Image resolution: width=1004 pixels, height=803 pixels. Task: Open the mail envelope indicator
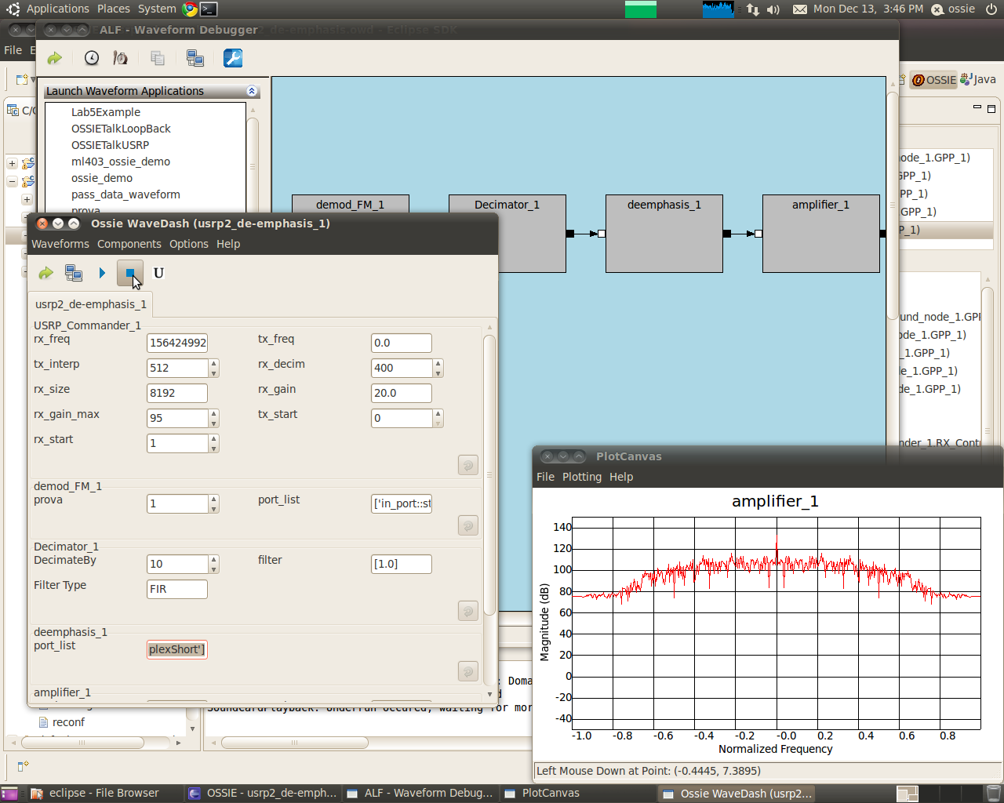(800, 9)
